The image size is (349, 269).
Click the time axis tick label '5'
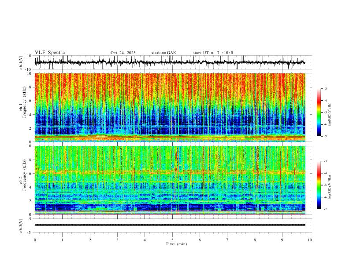point(172,240)
